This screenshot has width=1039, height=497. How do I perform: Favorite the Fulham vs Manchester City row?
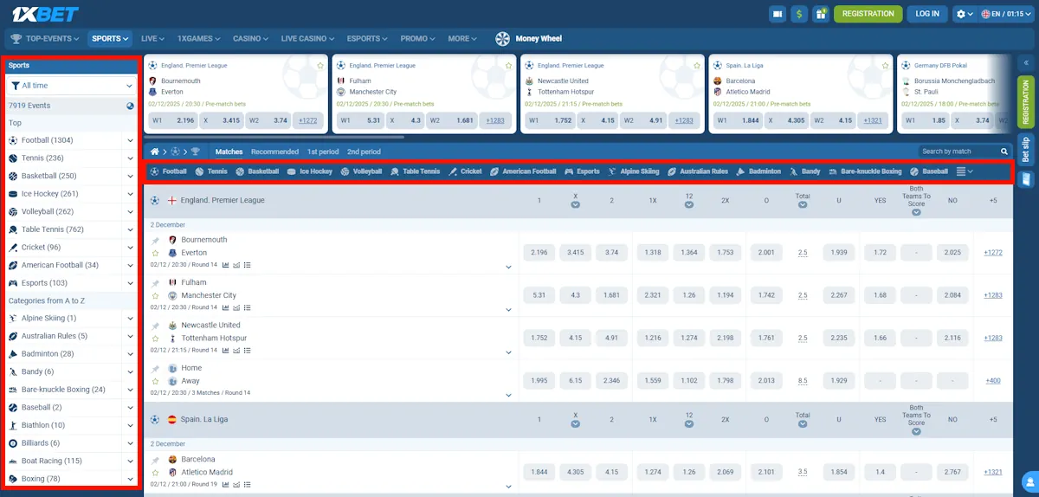[156, 295]
